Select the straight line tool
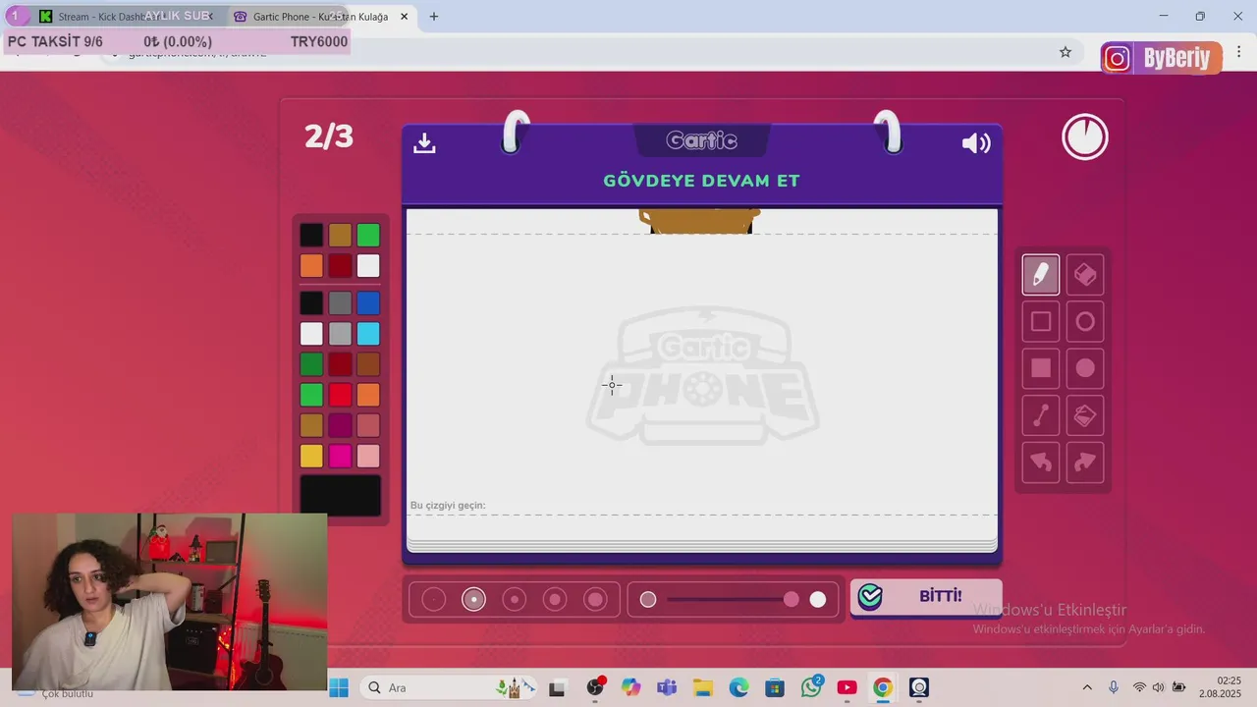1257x707 pixels. [x=1041, y=415]
